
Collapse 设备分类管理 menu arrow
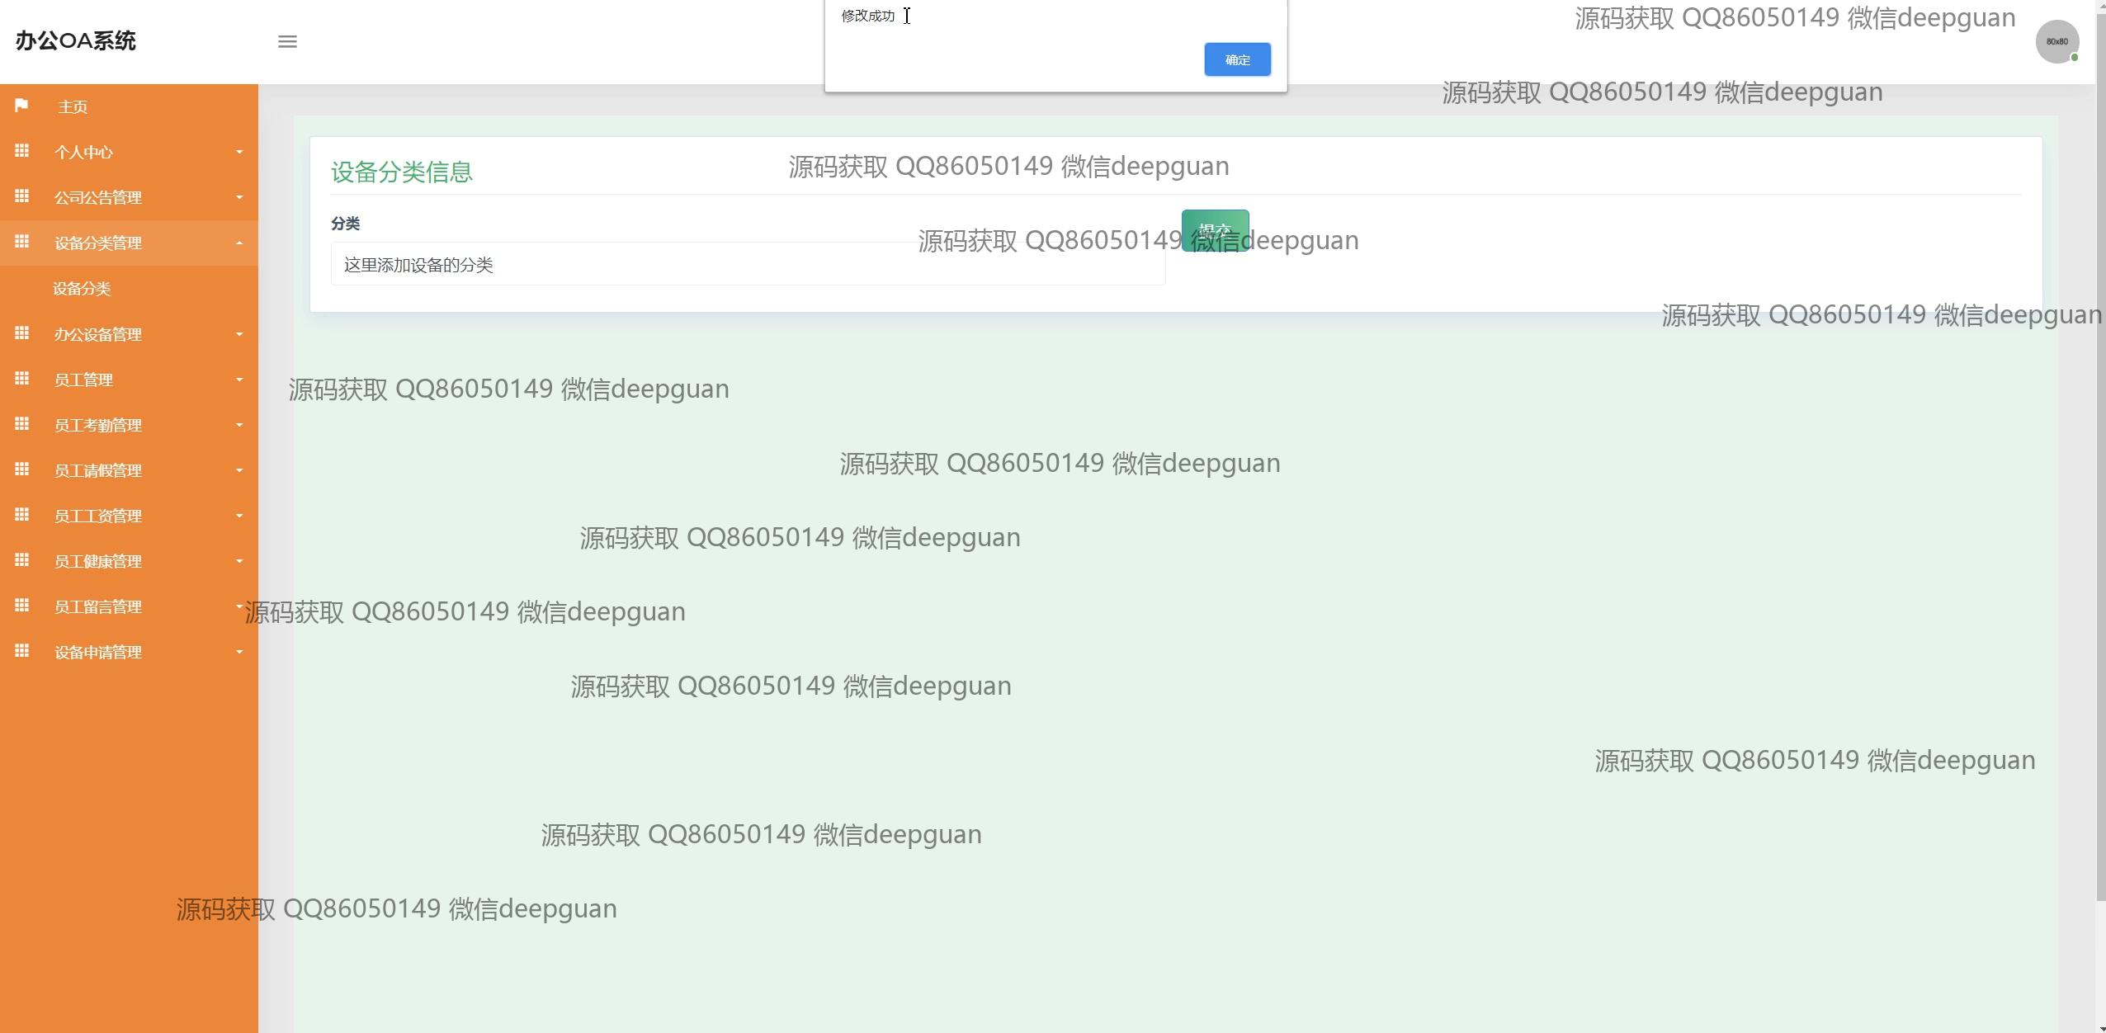point(239,243)
